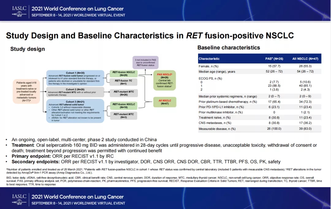The width and height of the screenshot is (331, 209).
Task: Select the RET-mutant MTC (N=26) box
Action: [124, 93]
